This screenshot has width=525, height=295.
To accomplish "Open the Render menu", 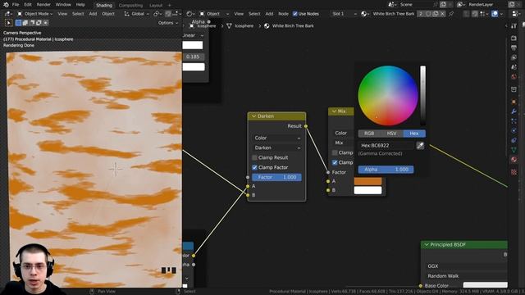I will [x=43, y=5].
